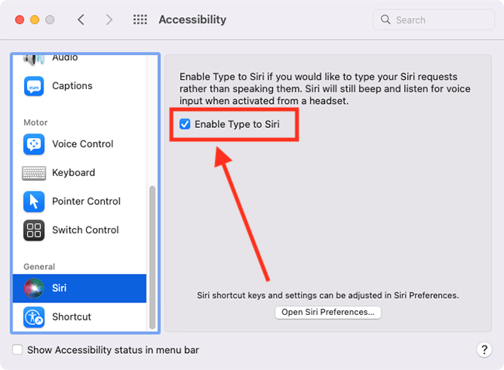Click the sidebar vertical scrollbar

click(x=152, y=258)
